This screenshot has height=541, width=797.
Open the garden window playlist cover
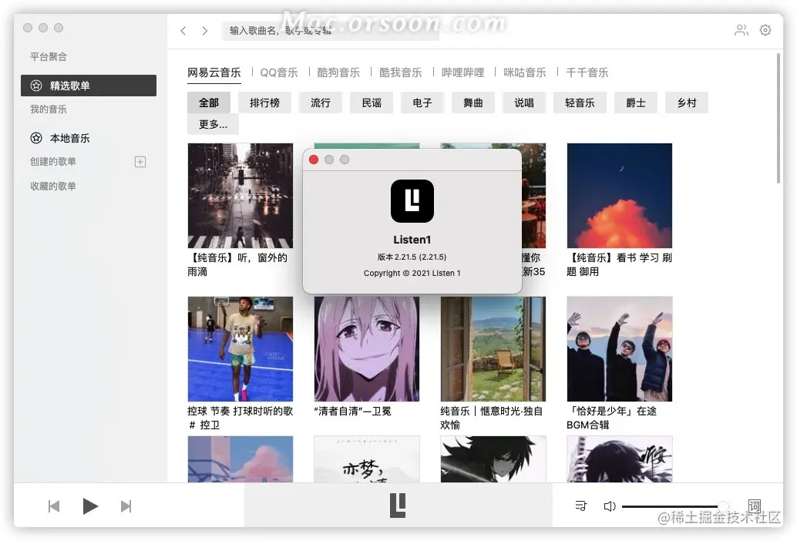[493, 349]
